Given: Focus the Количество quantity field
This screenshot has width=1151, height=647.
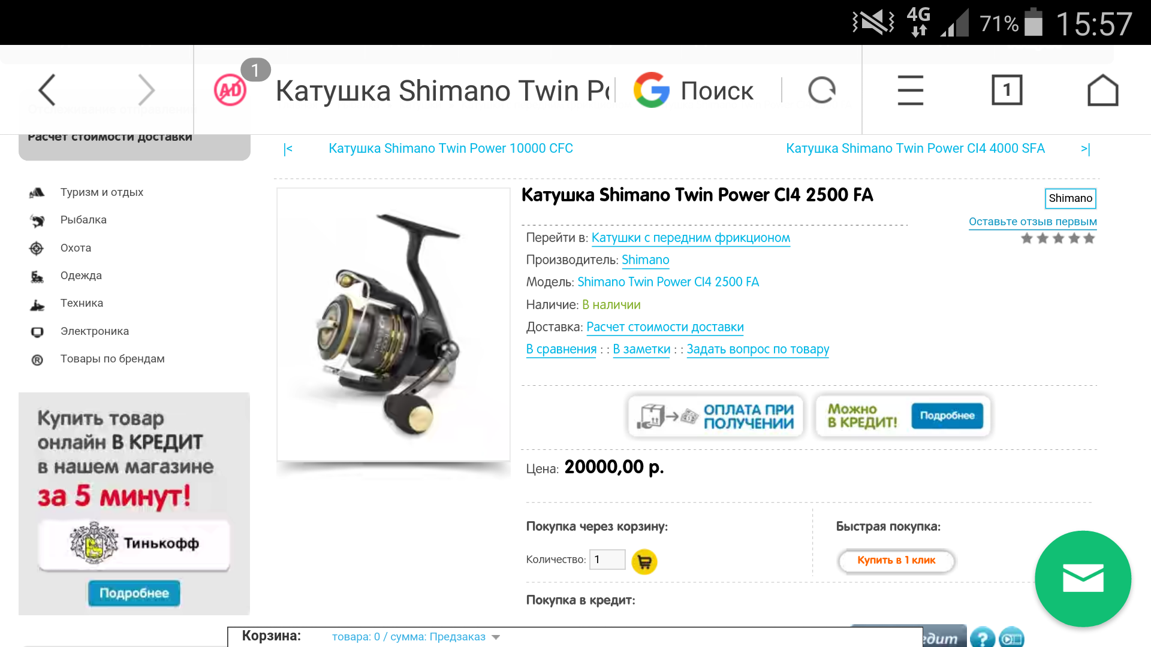Looking at the screenshot, I should pyautogui.click(x=607, y=560).
